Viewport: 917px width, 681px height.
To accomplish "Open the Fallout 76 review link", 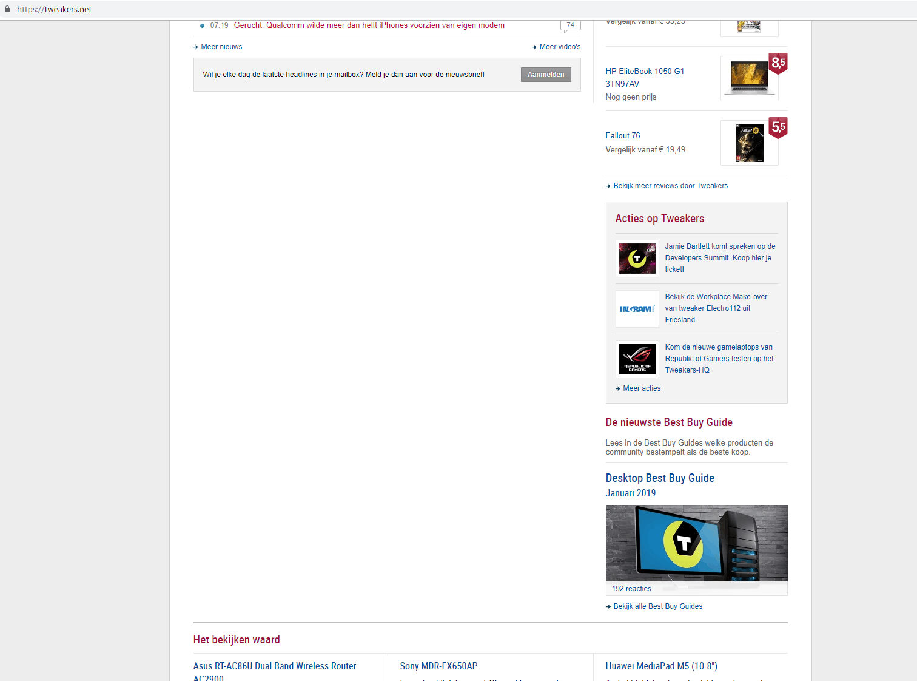I will [x=623, y=135].
